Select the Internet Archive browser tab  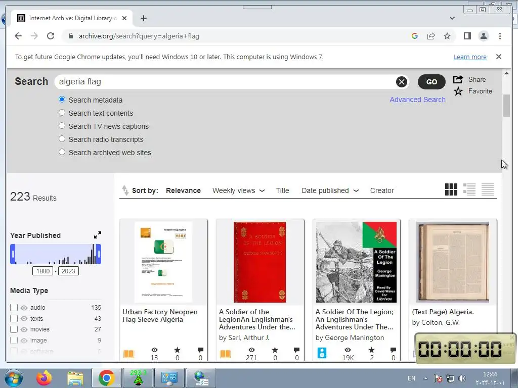pyautogui.click(x=72, y=18)
